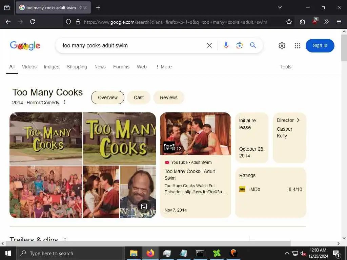Search by image with lens icon
This screenshot has width=347, height=260.
(x=240, y=46)
